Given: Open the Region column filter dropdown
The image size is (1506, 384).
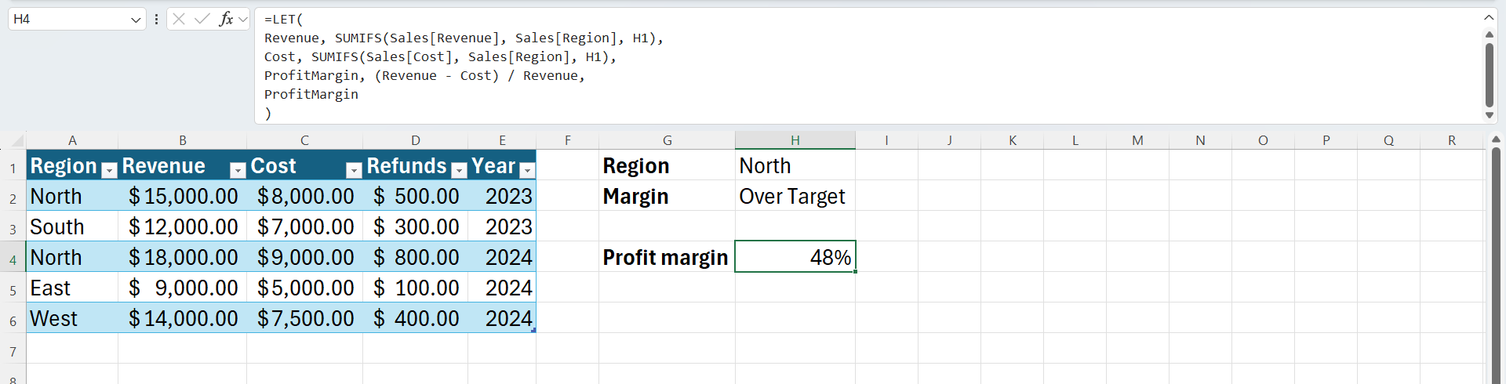Looking at the screenshot, I should click(109, 169).
